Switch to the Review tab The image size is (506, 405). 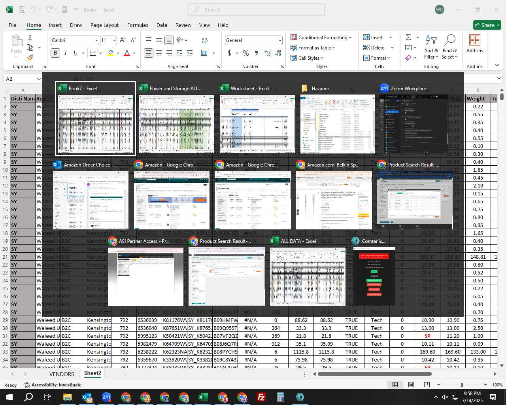click(183, 25)
